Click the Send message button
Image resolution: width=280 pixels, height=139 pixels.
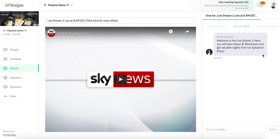click(x=272, y=129)
